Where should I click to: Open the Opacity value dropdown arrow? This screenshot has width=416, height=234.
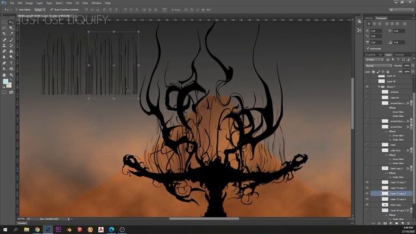point(413,66)
